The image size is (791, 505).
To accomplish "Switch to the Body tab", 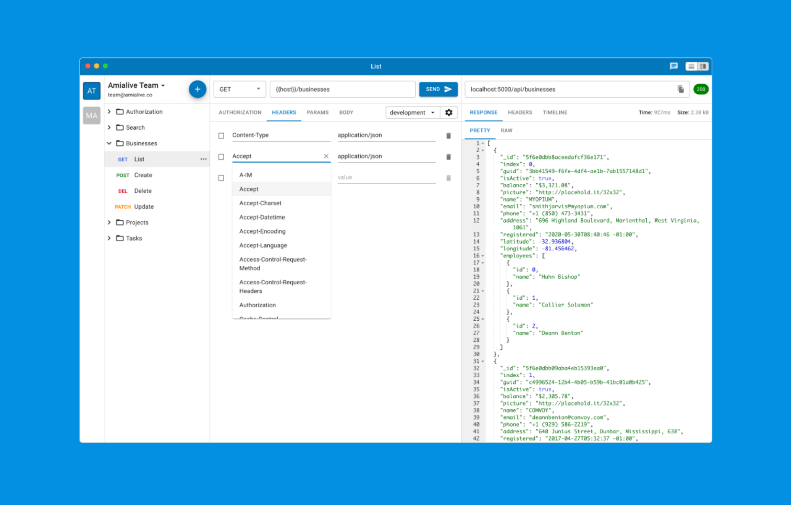I will [x=346, y=113].
